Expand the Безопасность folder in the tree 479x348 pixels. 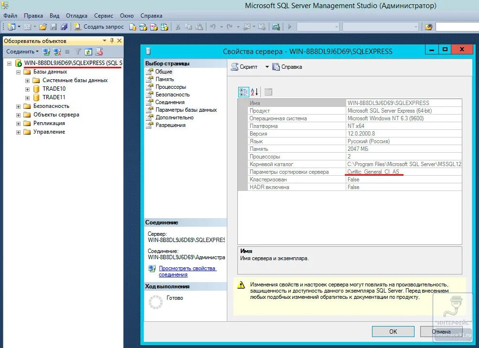pyautogui.click(x=18, y=106)
